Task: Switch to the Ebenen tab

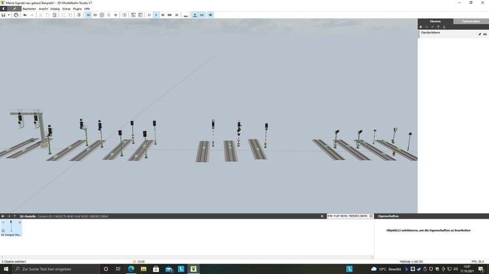Action: (x=435, y=21)
